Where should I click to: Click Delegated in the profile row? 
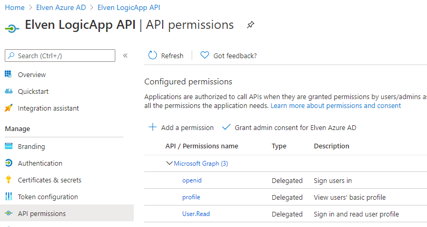pos(287,198)
